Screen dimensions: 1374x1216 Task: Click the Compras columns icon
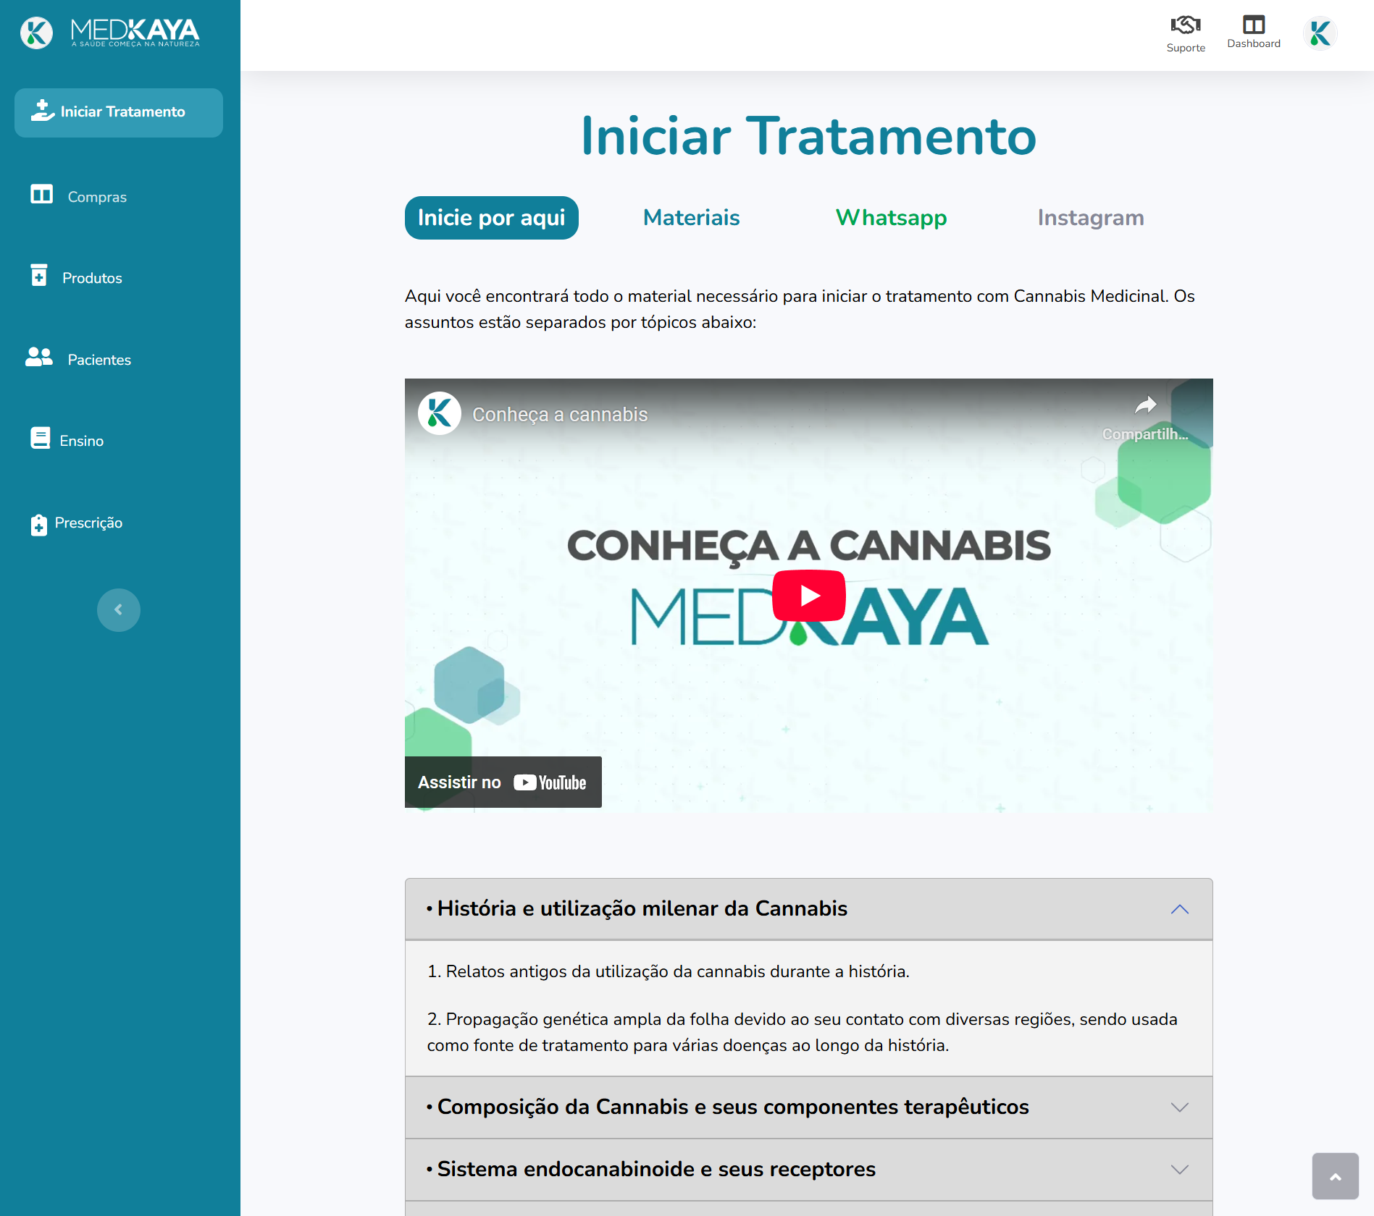click(x=41, y=195)
